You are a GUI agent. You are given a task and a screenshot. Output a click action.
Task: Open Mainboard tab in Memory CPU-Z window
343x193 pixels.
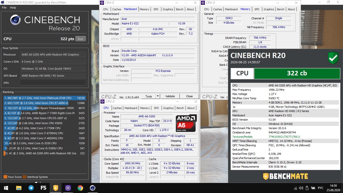tap(231, 9)
